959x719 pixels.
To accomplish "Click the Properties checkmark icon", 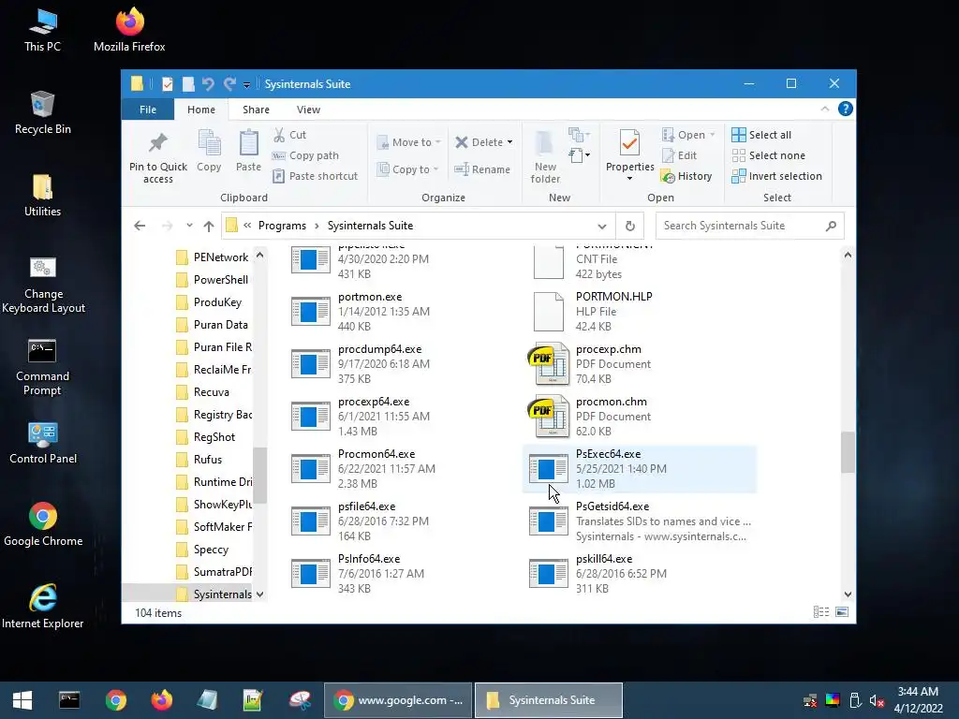I will pos(629,143).
